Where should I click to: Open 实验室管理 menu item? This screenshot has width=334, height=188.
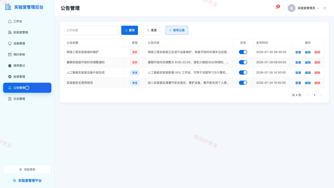(27, 32)
